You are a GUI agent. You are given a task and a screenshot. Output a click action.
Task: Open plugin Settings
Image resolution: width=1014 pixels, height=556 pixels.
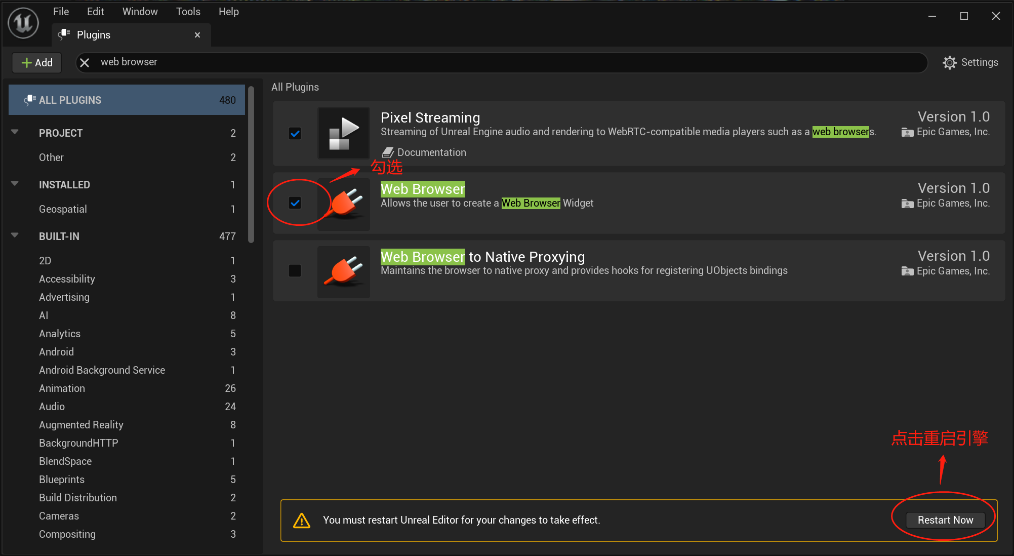pos(970,62)
